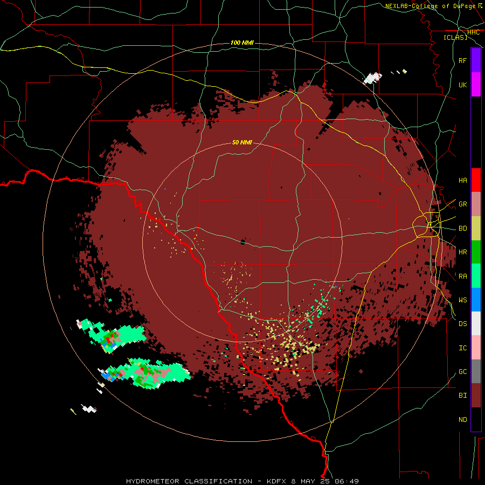Click the ND legend label
The width and height of the screenshot is (485, 485).
point(462,419)
